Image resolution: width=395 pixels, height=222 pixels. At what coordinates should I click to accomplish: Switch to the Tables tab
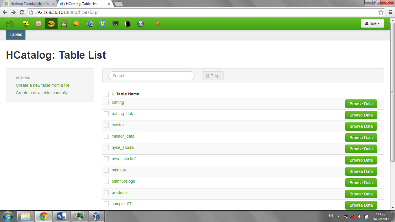(x=16, y=35)
